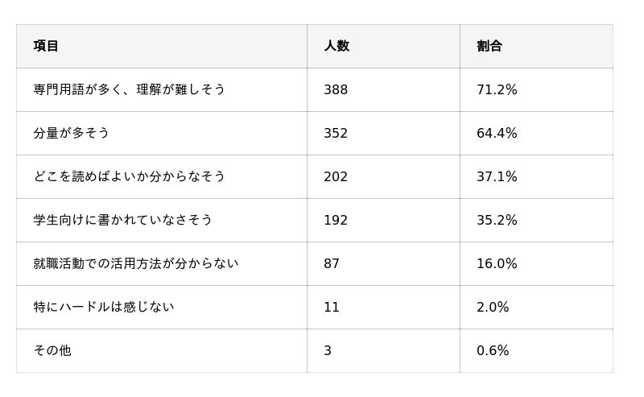The width and height of the screenshot is (644, 397).
Task: Select the 専門用語が多く、理解が難しそう row label
Action: pos(129,89)
